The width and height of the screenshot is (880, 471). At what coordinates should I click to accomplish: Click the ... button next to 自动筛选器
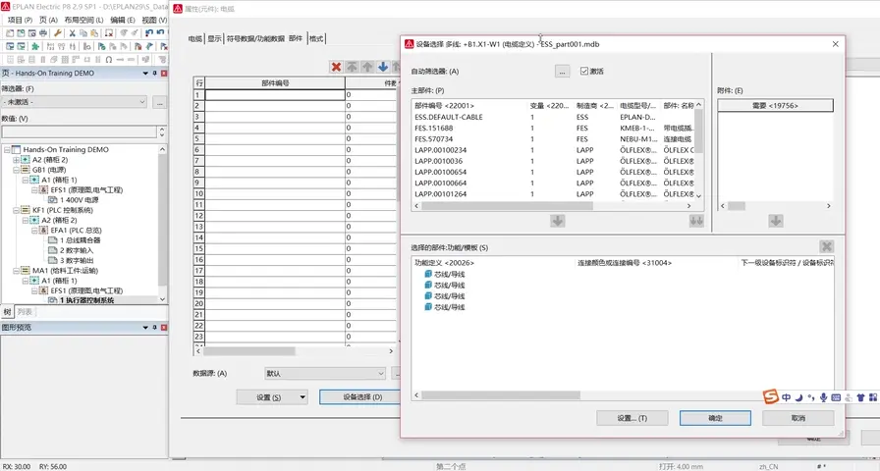click(563, 72)
